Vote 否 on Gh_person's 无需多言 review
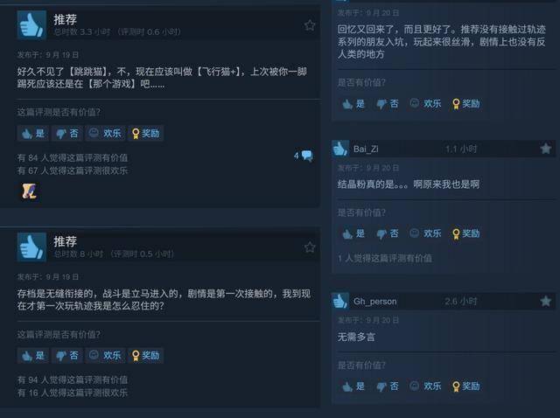The height and width of the screenshot is (418, 560). [x=388, y=387]
